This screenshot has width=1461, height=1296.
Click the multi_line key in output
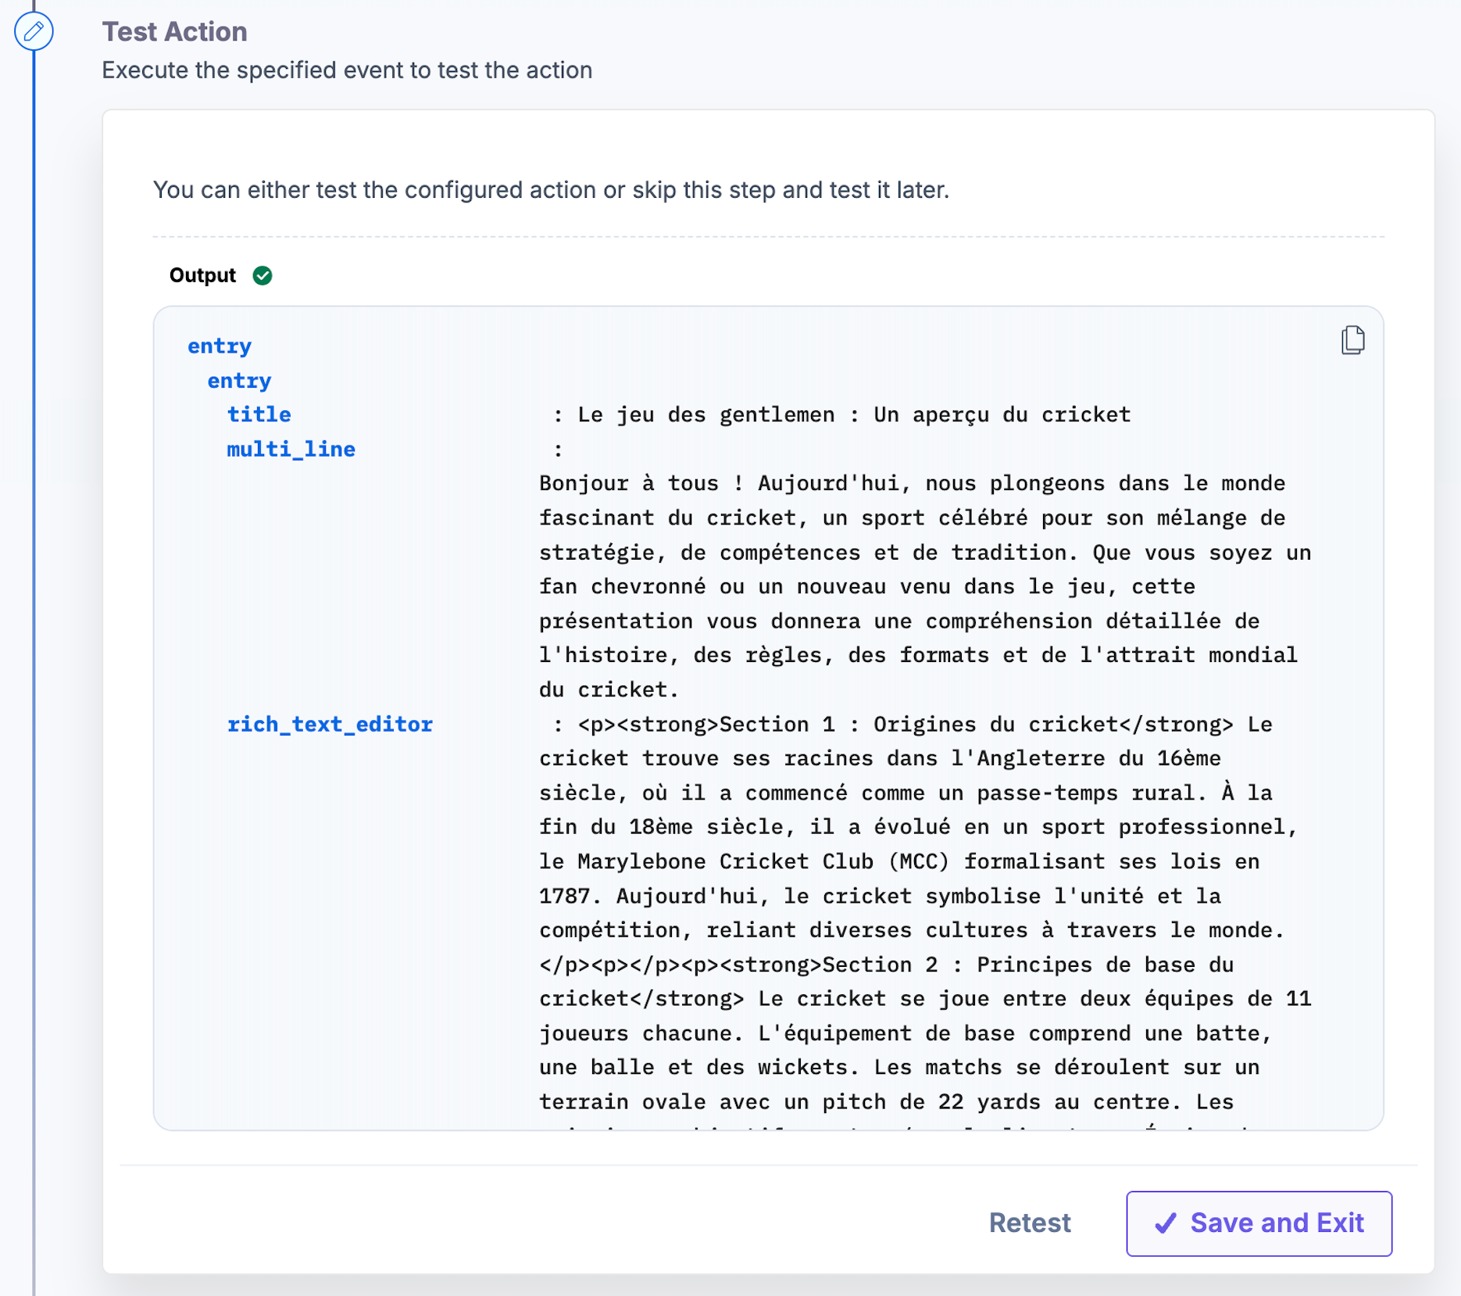[x=291, y=449]
